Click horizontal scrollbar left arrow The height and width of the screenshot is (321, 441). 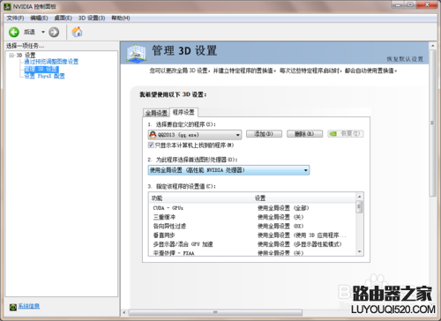pos(124,312)
